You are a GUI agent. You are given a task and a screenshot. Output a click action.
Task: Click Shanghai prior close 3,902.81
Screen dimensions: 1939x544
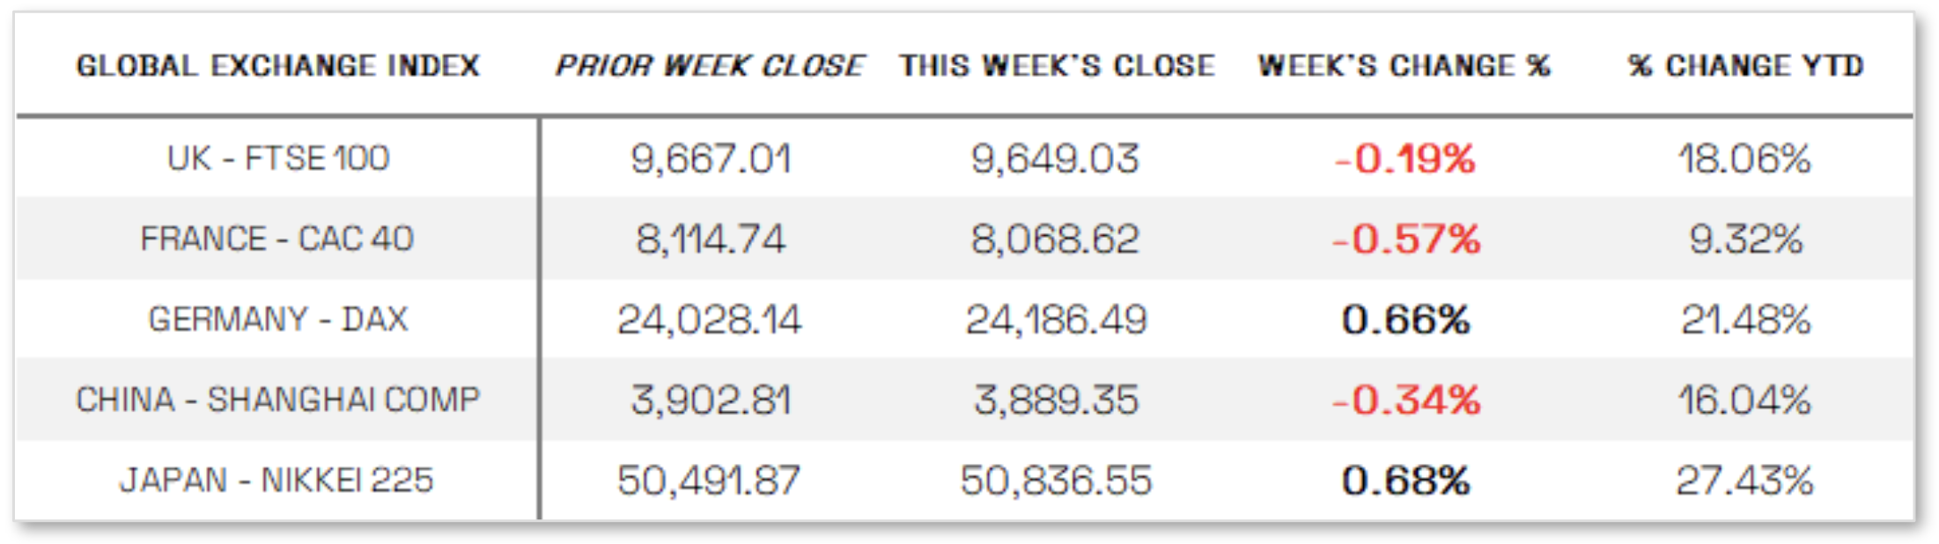pyautogui.click(x=711, y=401)
